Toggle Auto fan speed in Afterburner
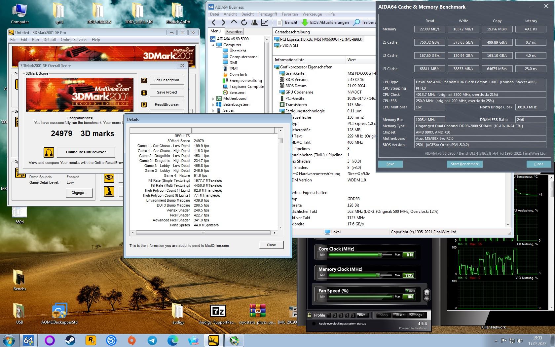Viewport: 555px width, 347px height. 411,291
